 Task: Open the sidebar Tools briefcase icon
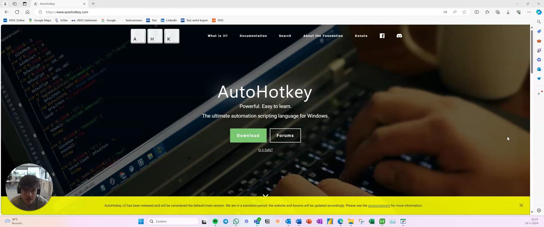tap(539, 41)
